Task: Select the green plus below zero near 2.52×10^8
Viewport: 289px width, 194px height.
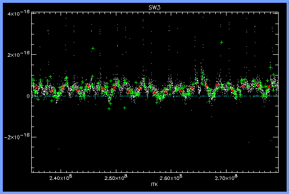Action: [x=125, y=108]
